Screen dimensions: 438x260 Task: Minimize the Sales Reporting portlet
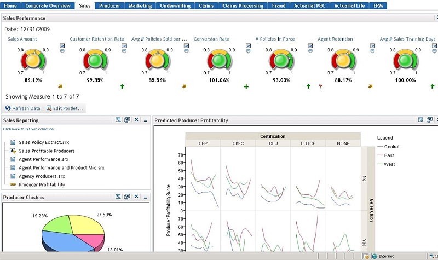[145, 120]
